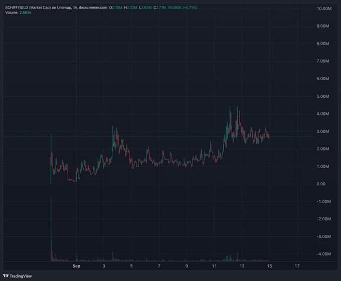This screenshot has height=281, width=341.
Task: Click the 1.00M price axis label
Action: point(323,167)
